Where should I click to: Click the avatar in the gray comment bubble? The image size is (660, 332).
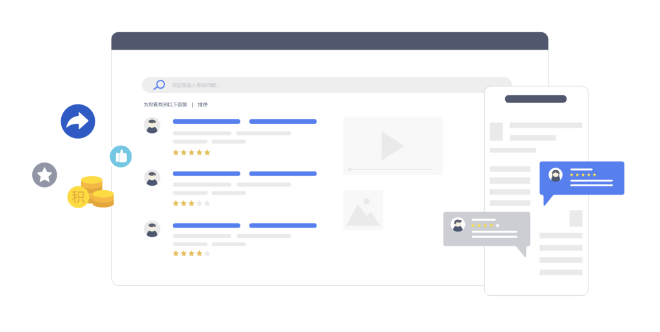coord(458,224)
